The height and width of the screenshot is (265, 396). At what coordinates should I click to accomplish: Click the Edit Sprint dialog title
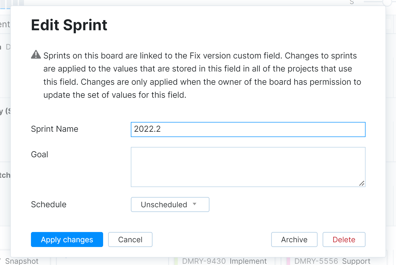point(69,25)
